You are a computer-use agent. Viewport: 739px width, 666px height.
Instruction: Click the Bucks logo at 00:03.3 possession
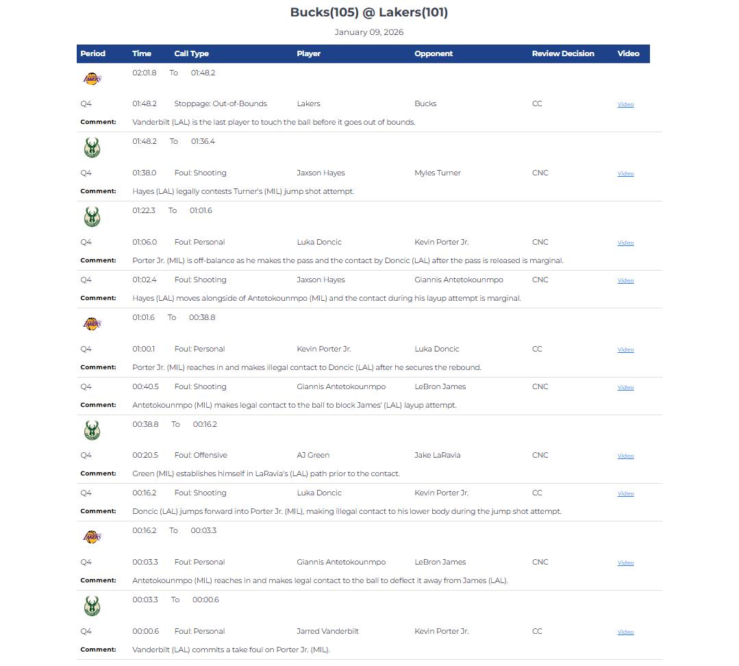(92, 606)
